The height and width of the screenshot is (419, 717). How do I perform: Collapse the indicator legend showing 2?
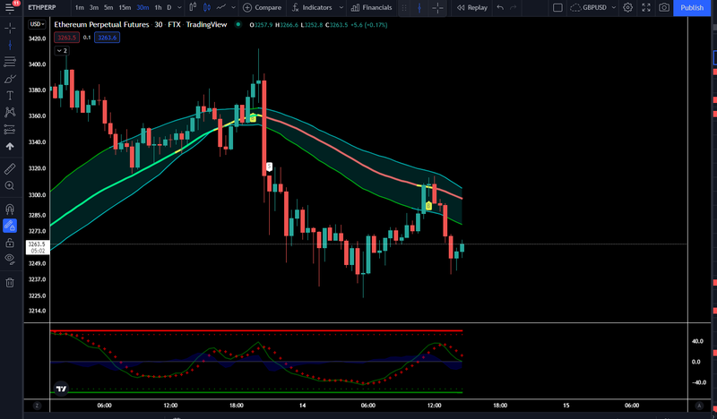(x=62, y=51)
